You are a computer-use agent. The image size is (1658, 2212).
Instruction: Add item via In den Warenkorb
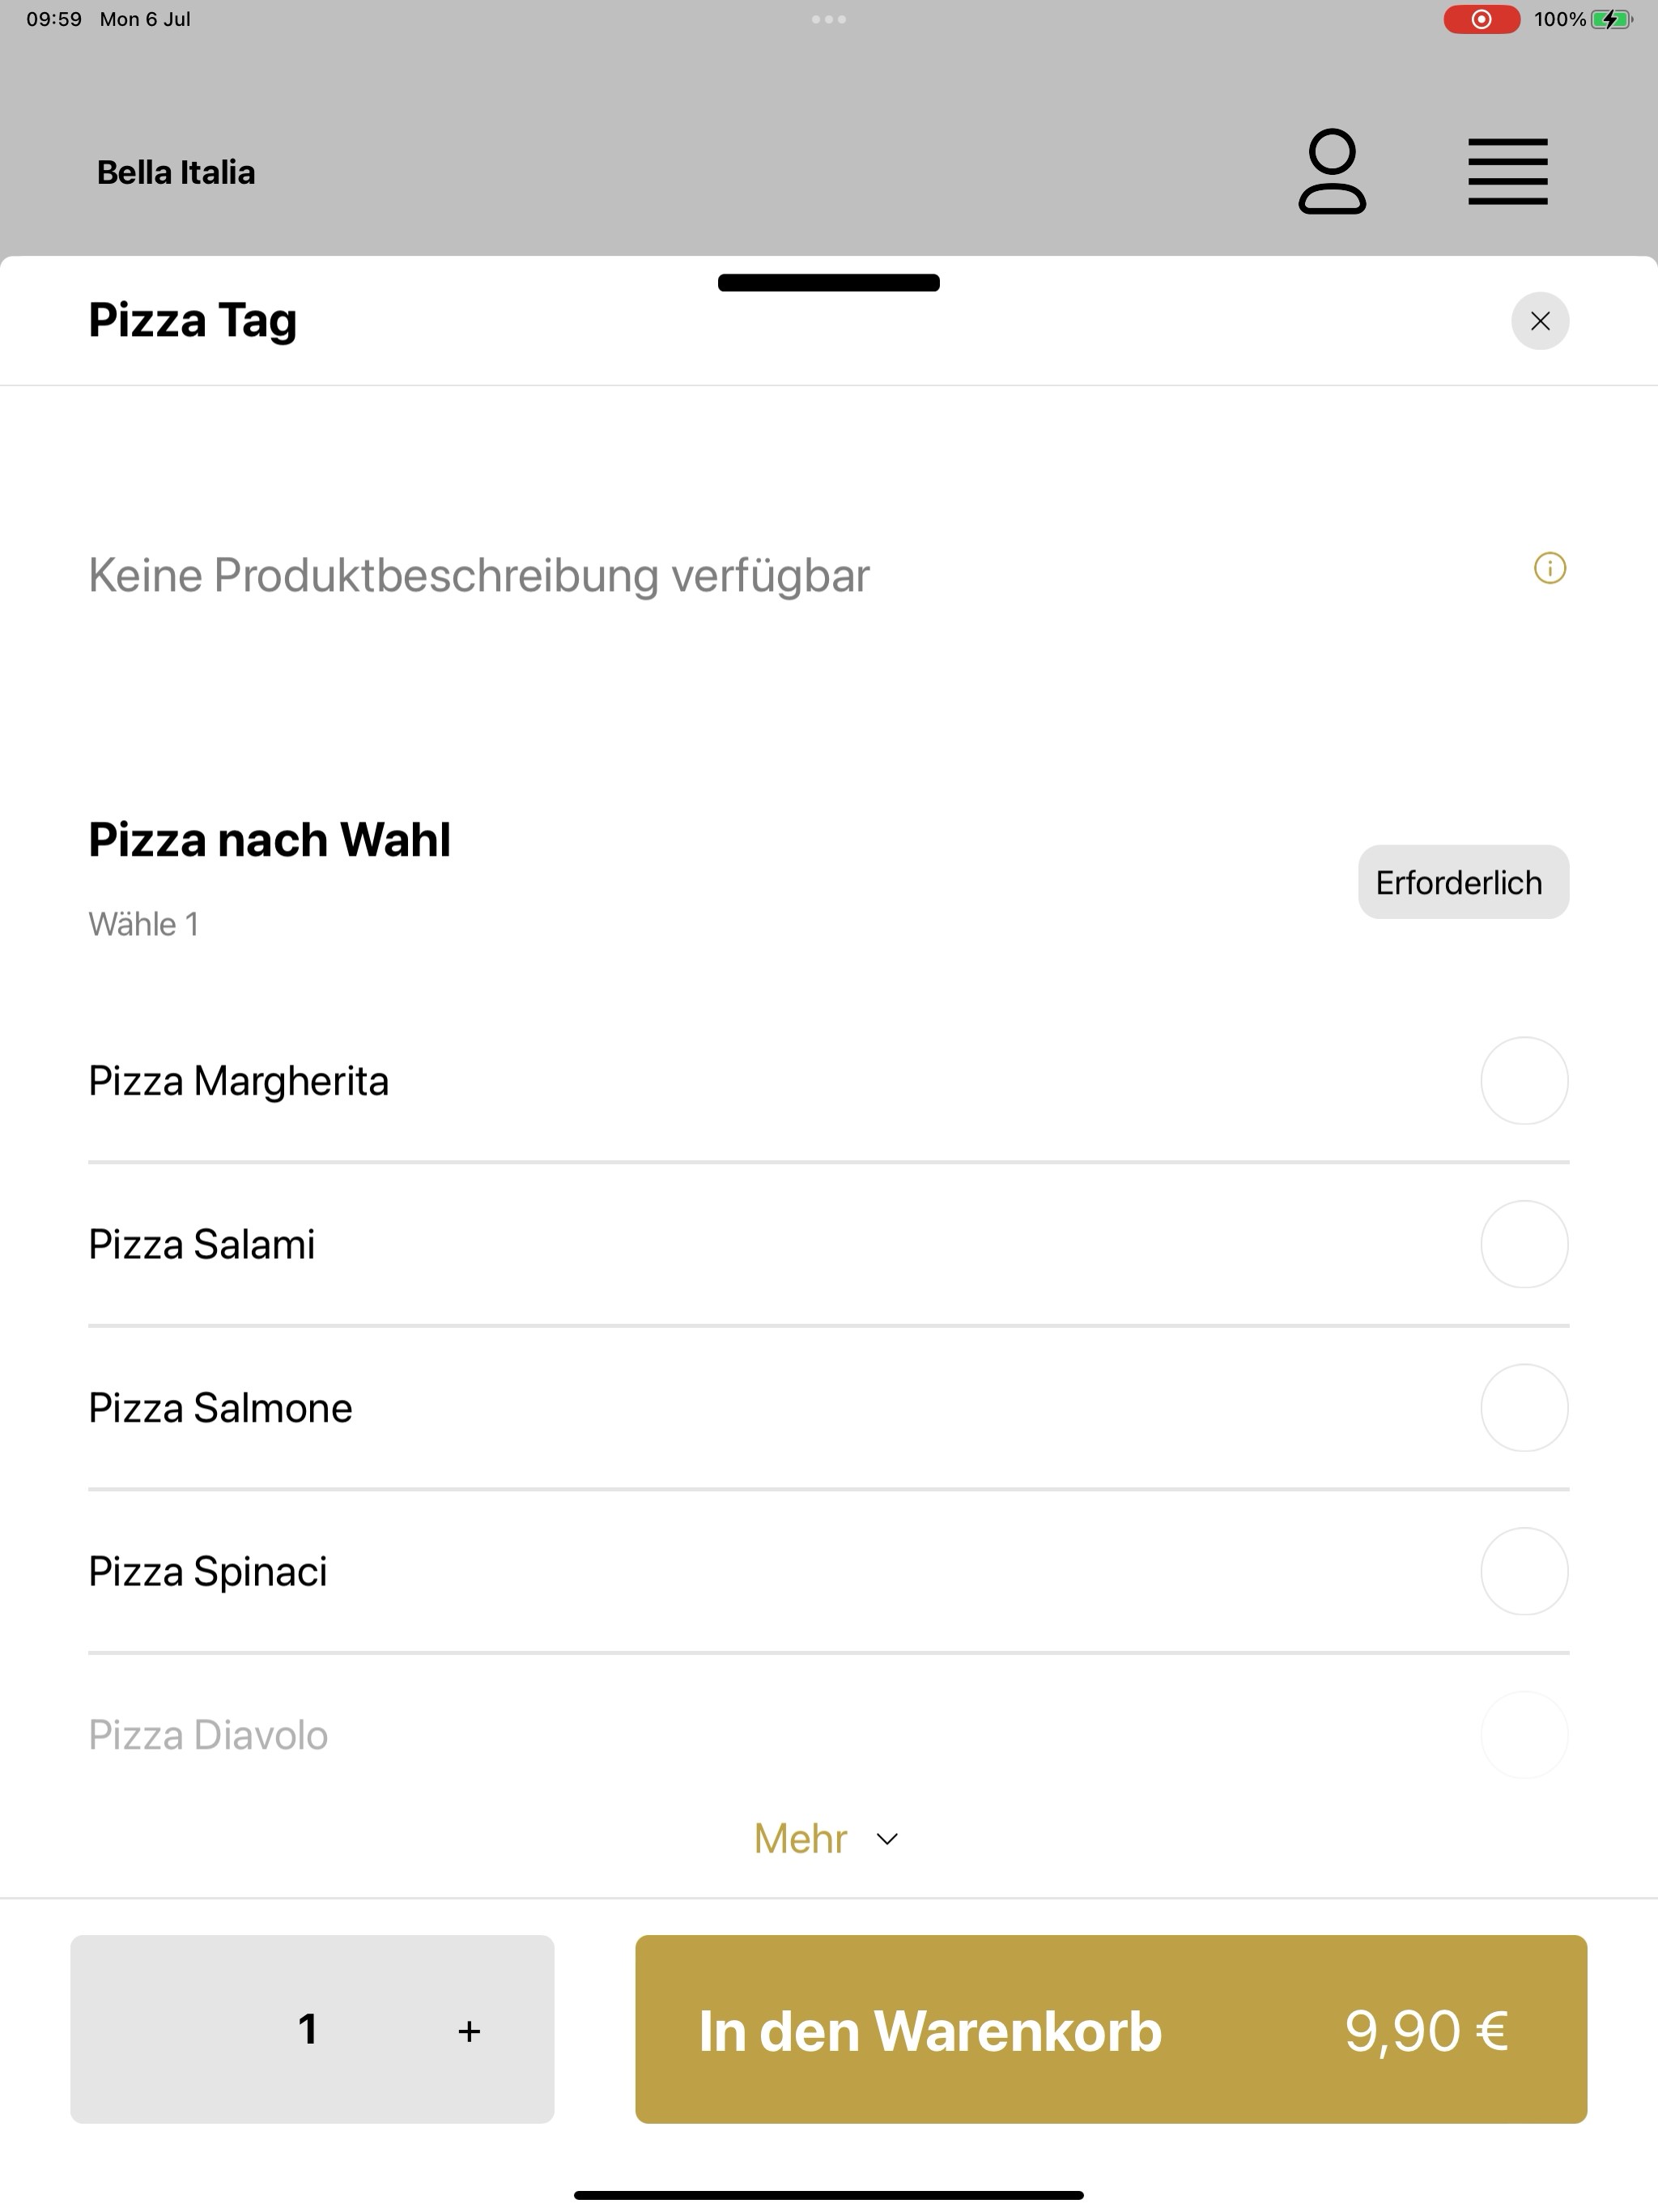tap(1111, 2029)
